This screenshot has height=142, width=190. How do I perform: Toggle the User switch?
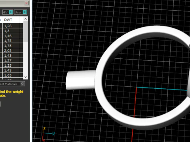tap(25, 12)
